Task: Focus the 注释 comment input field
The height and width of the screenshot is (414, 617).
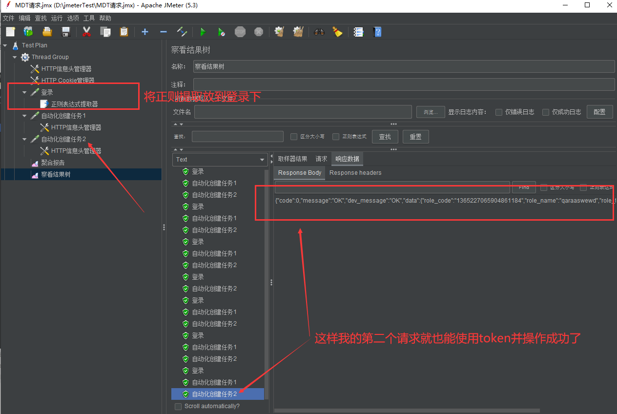Action: click(x=404, y=84)
